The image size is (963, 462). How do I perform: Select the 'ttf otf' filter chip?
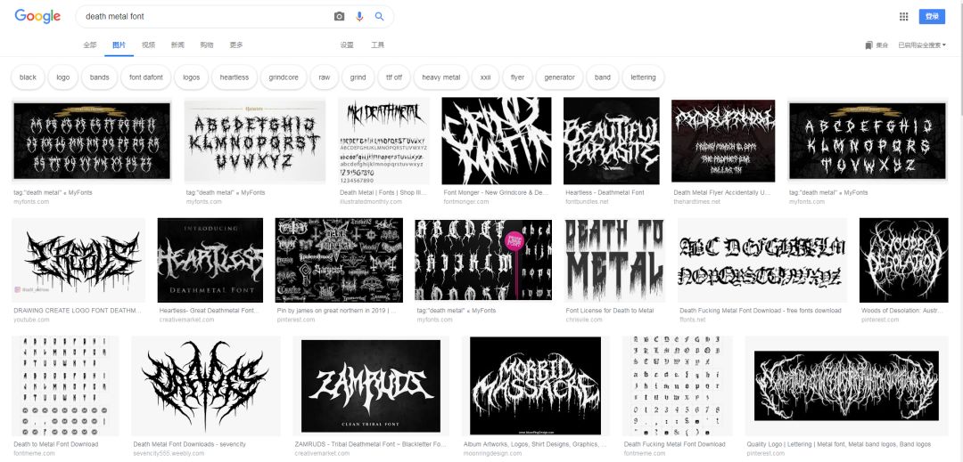394,77
